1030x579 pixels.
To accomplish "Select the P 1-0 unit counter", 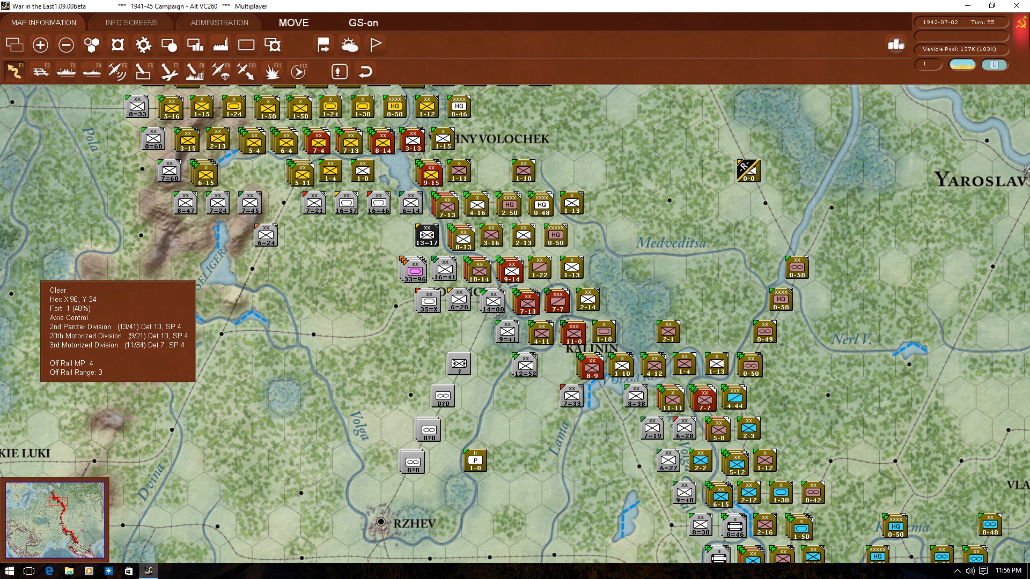I will point(475,460).
